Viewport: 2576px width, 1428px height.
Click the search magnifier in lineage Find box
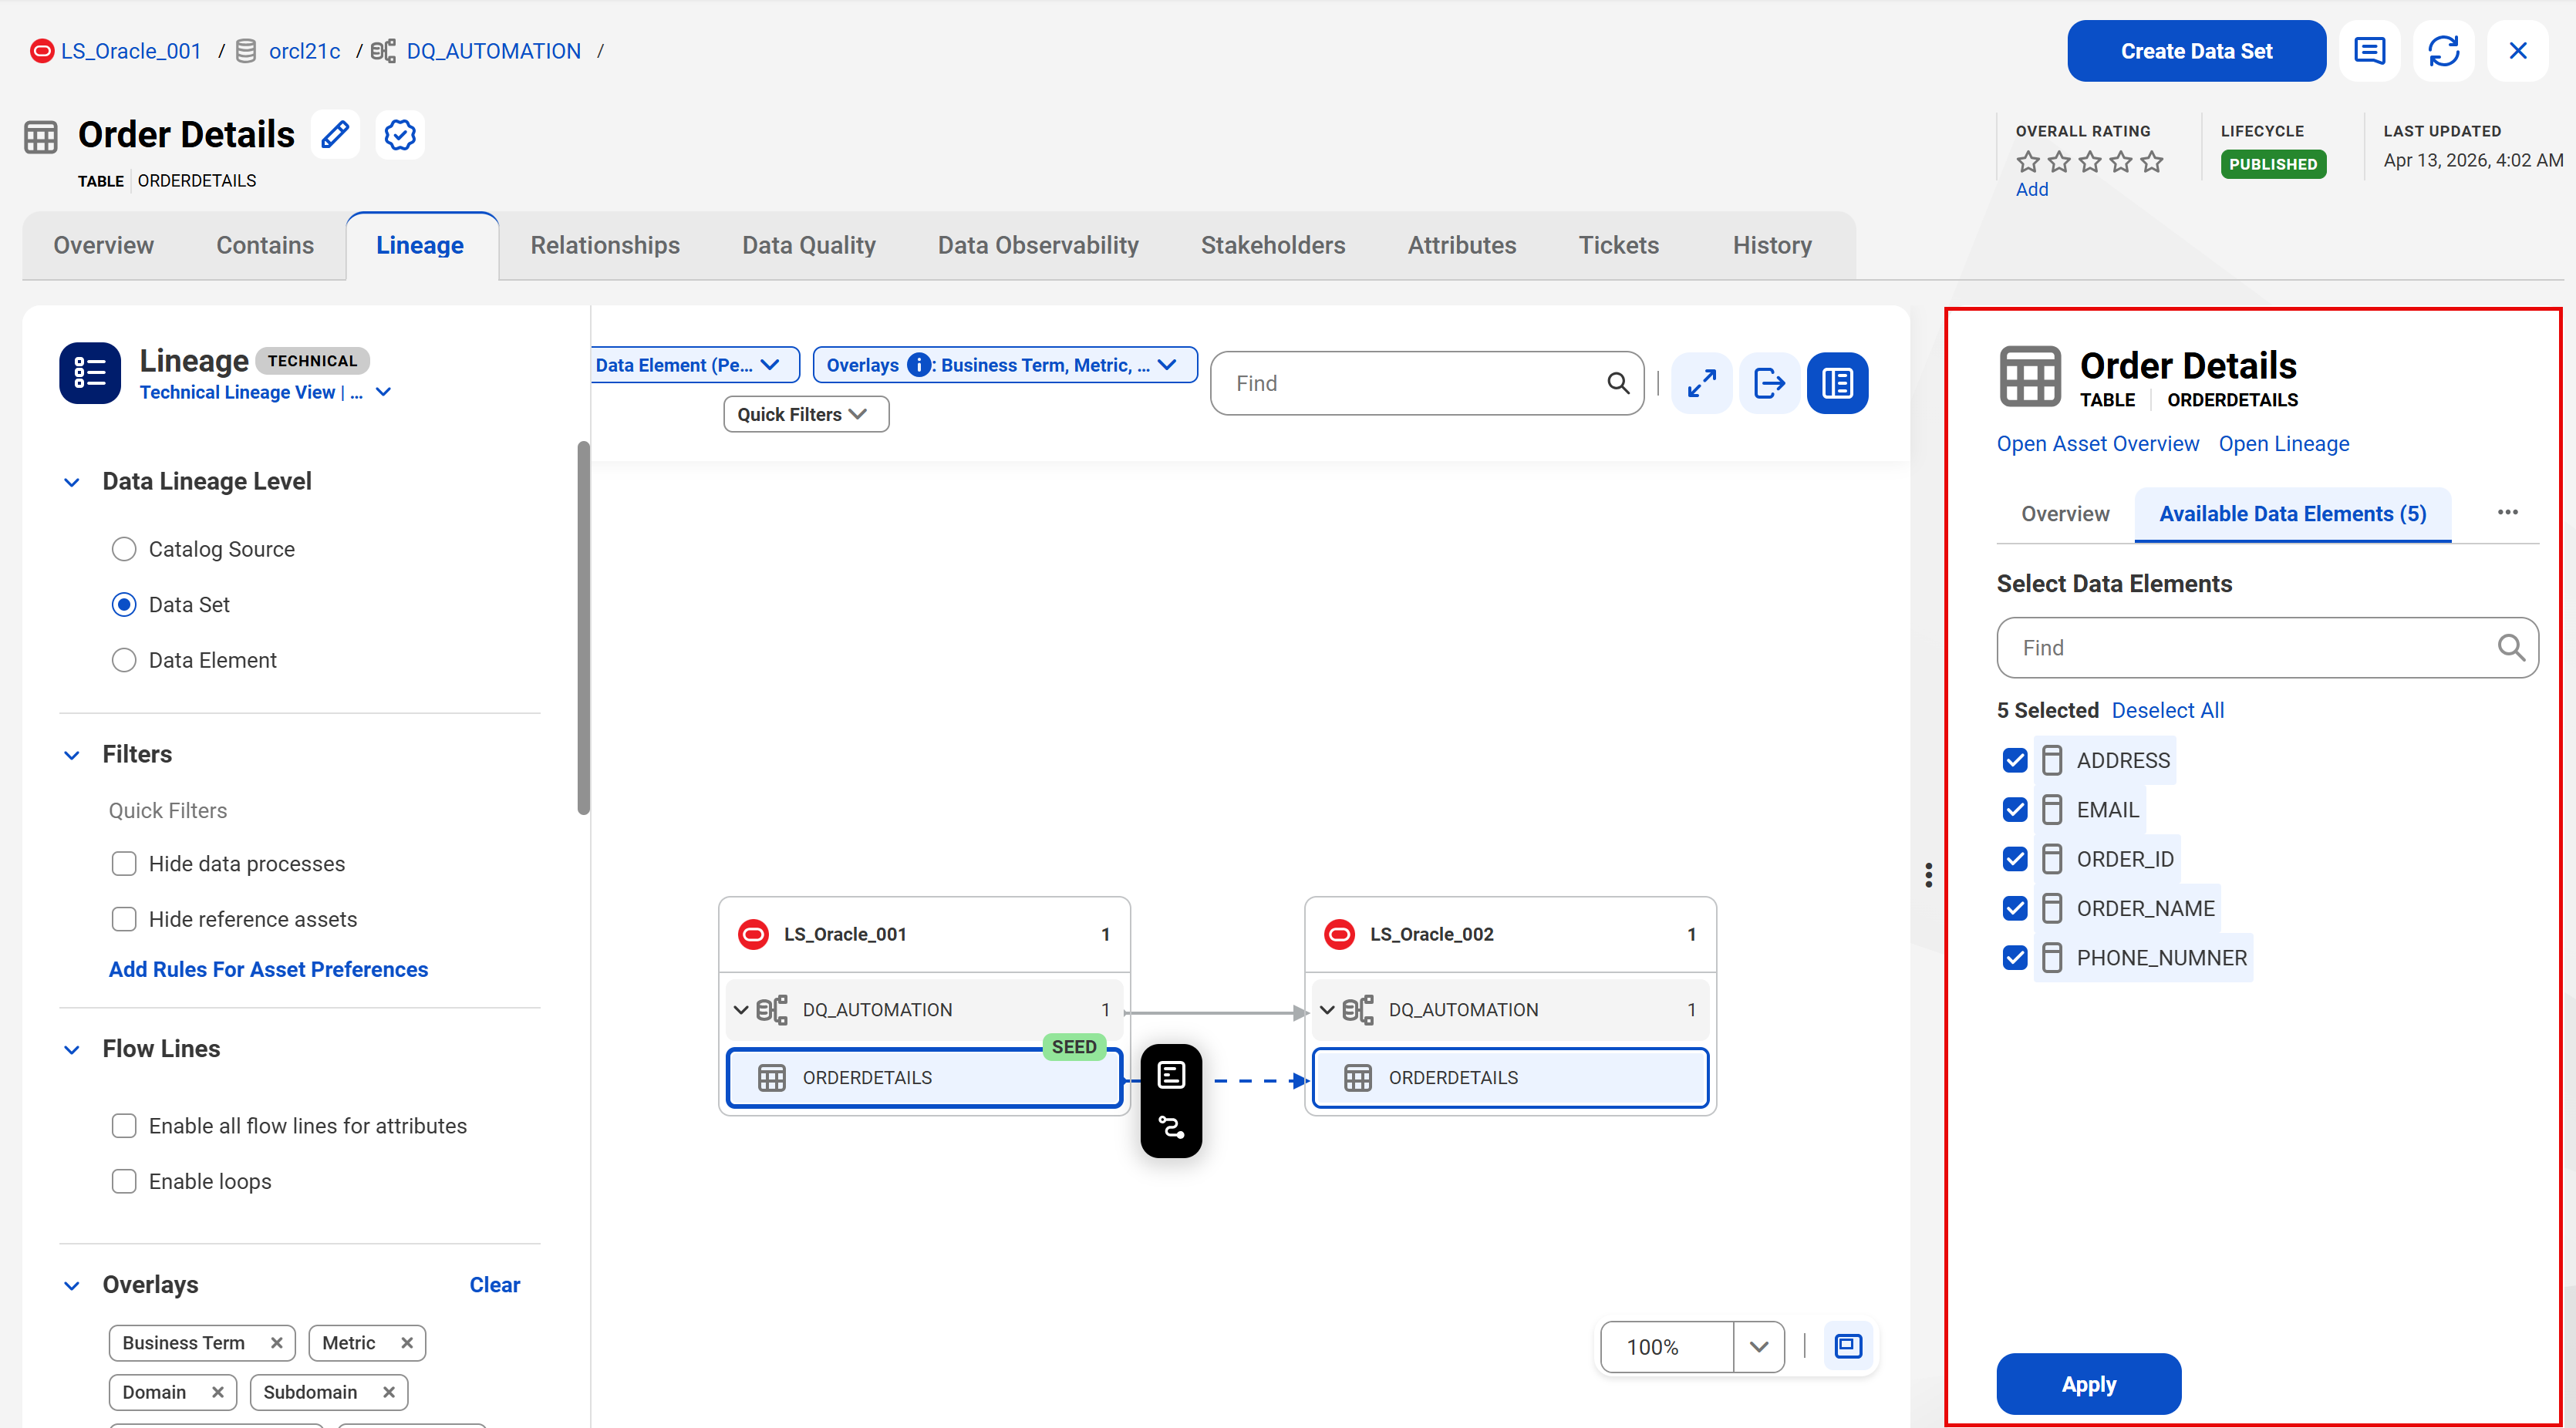pyautogui.click(x=1617, y=383)
